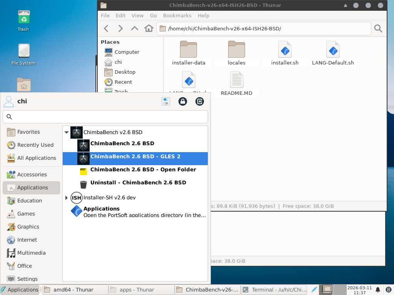
Task: Switch to Terminal taskbar window
Action: 274,290
